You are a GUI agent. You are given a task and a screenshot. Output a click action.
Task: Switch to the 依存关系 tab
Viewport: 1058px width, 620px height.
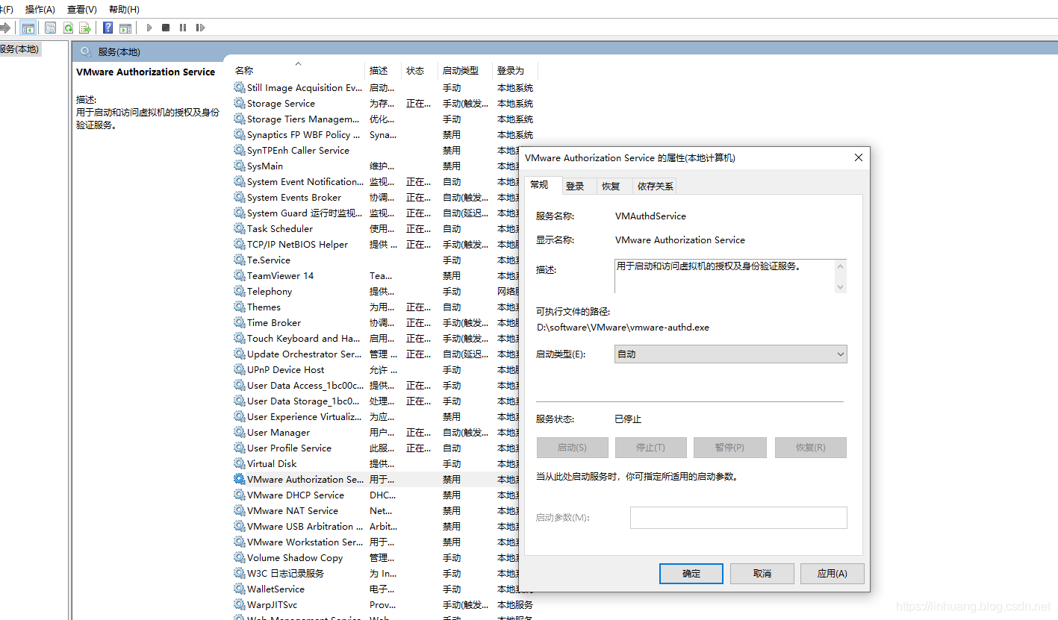[x=655, y=186]
